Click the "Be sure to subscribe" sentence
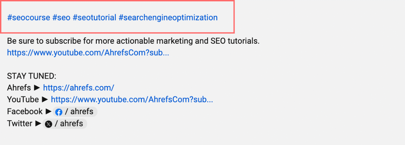Viewport: 405px width, 145px height. pos(133,41)
